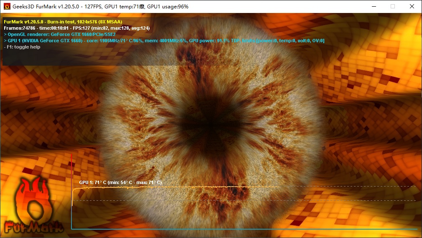Close the FurMark burn-in test window

412,6
